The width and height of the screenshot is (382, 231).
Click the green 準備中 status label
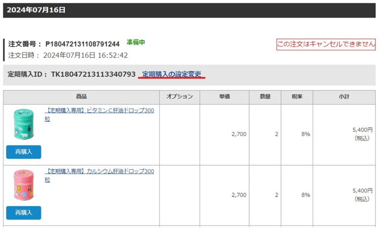[136, 42]
